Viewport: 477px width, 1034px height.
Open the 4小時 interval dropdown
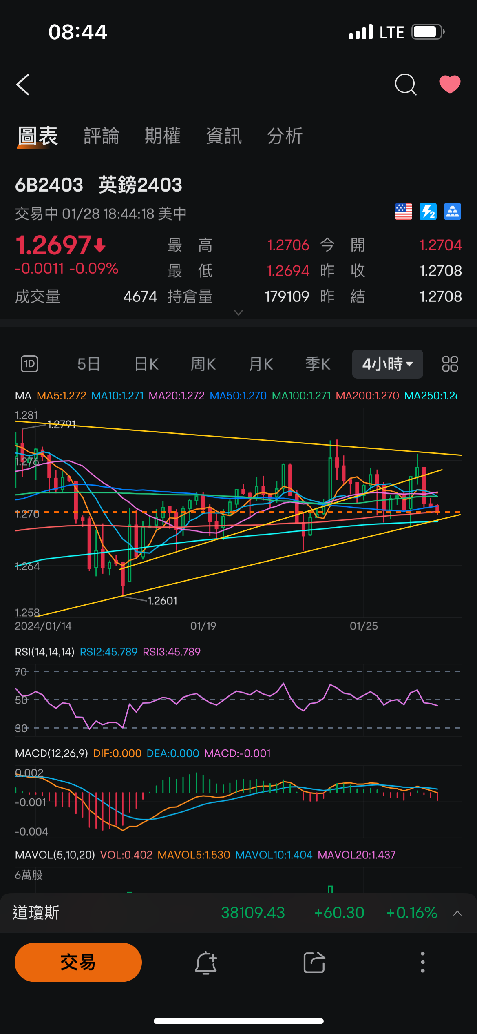tap(387, 364)
